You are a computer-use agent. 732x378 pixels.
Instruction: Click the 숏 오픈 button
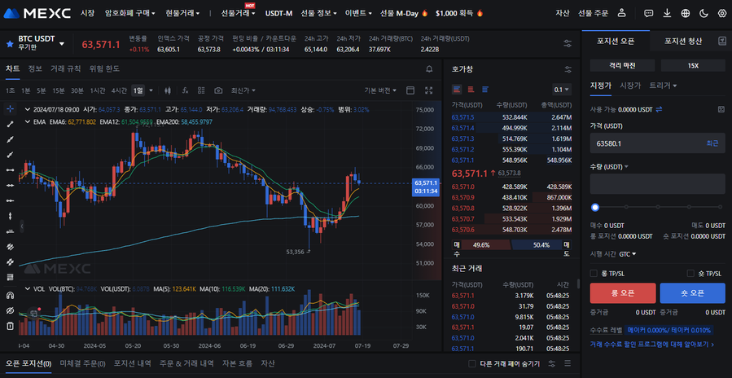point(692,293)
